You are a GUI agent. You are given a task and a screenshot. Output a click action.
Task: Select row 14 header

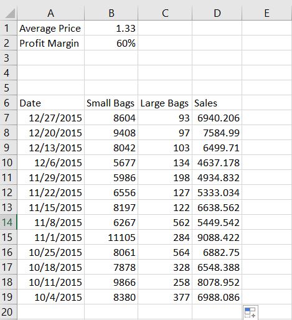(9, 222)
